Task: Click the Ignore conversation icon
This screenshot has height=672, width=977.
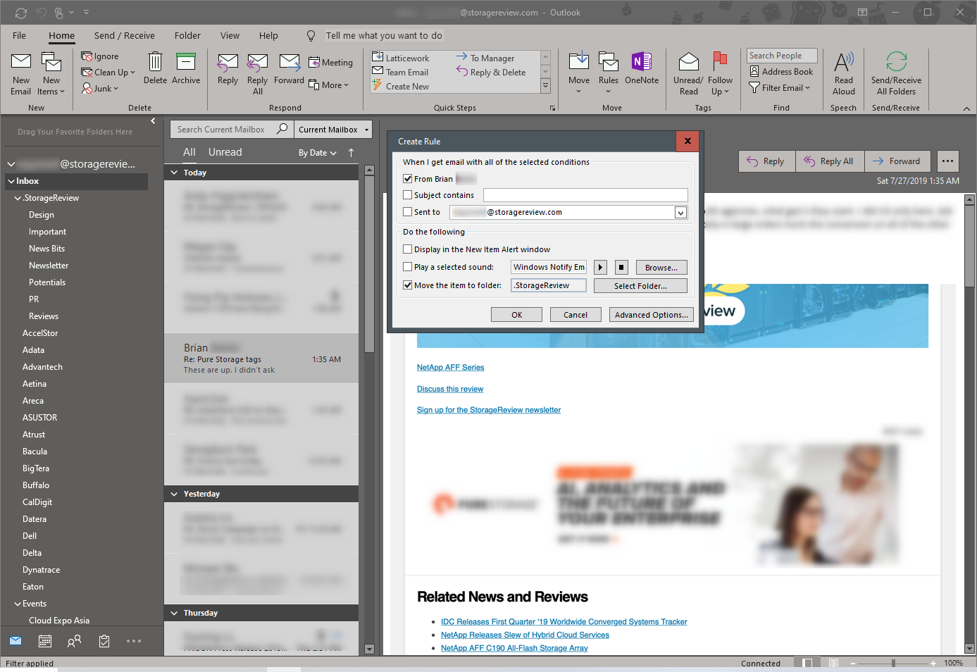Action: click(x=85, y=56)
